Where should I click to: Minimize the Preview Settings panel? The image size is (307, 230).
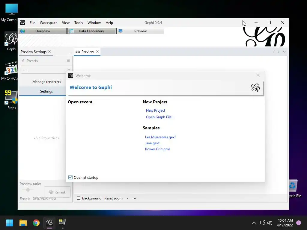69,52
